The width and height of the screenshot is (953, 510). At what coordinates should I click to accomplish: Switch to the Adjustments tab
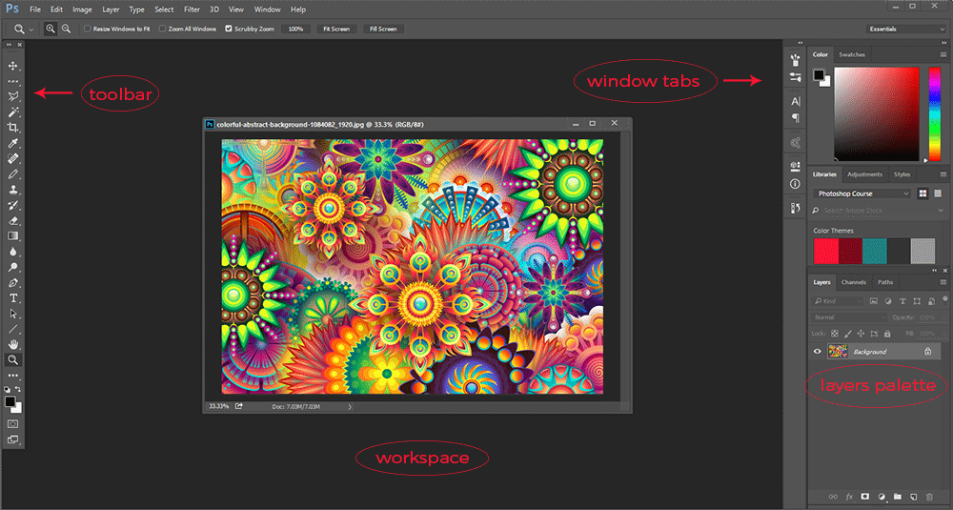click(x=864, y=174)
